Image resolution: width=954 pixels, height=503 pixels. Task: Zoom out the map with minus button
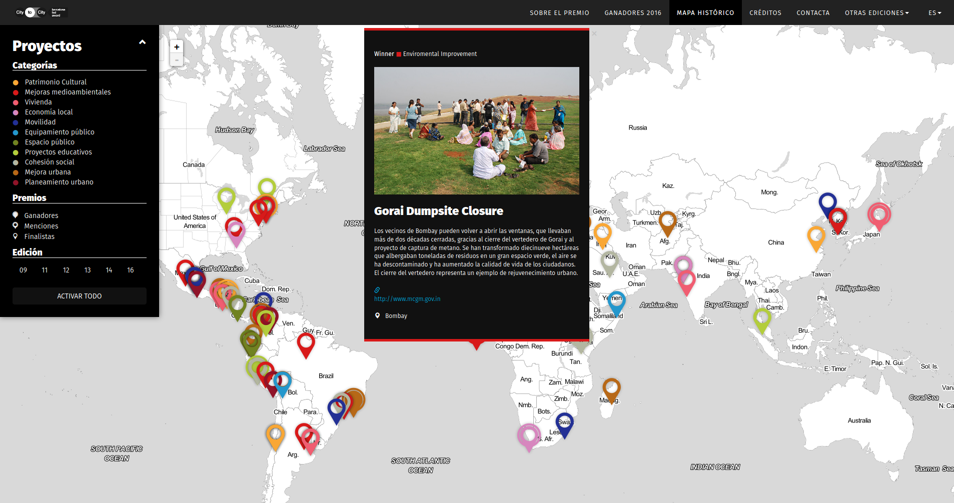pos(177,60)
